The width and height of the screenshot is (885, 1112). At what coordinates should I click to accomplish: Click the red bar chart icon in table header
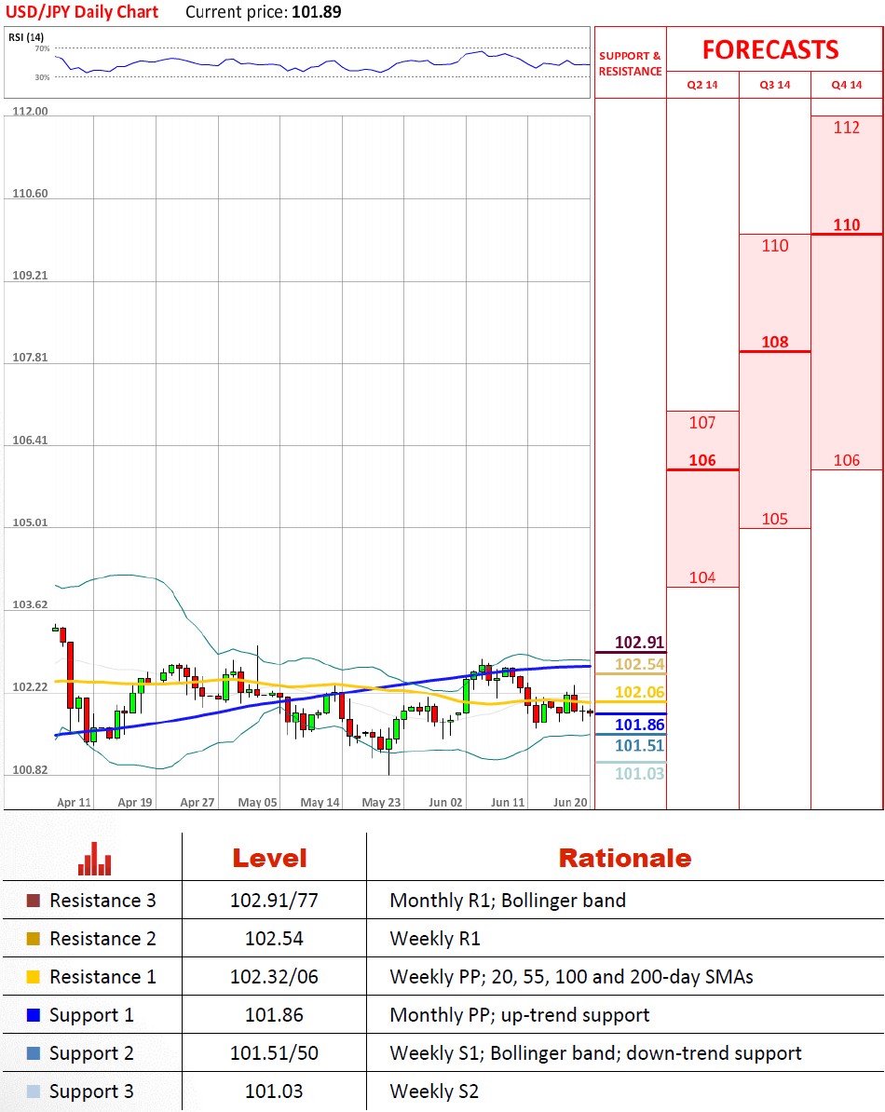(x=94, y=859)
